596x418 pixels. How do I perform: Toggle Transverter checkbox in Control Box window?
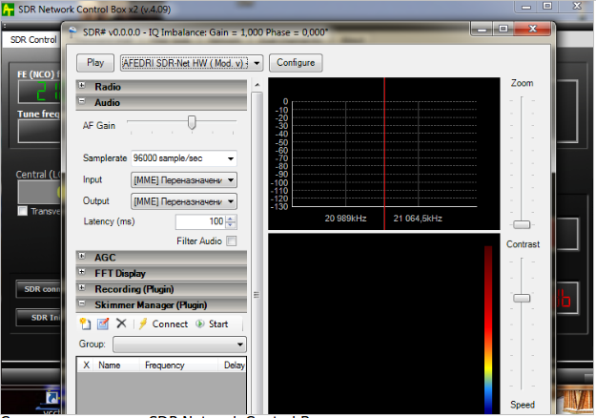(23, 211)
